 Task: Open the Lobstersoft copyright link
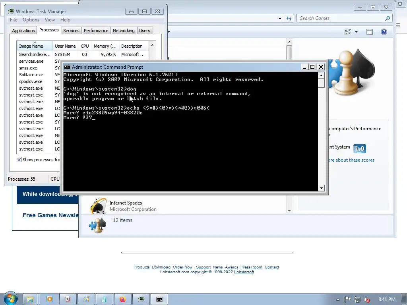point(244,272)
